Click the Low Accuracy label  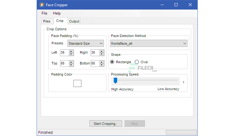168,89
